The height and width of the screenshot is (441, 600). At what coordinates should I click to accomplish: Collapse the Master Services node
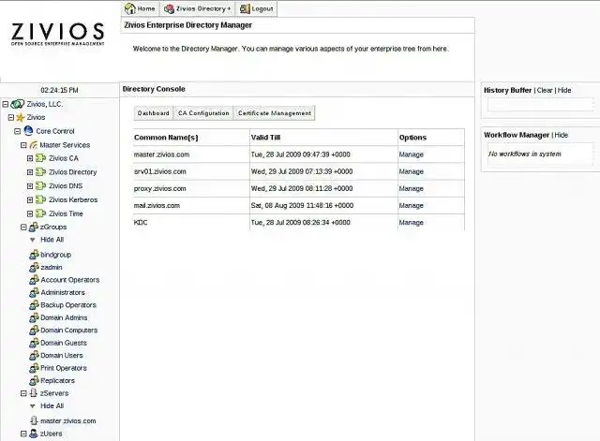click(x=23, y=145)
